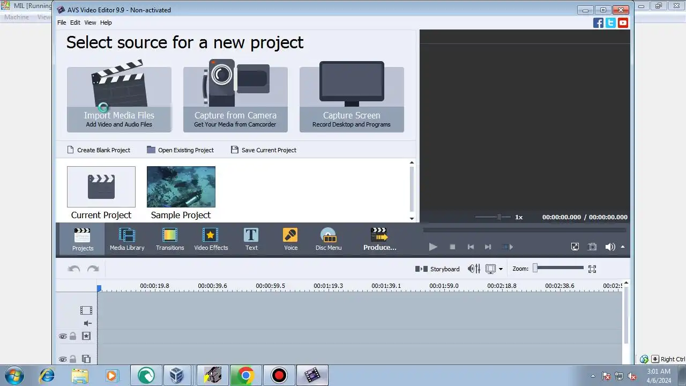Image resolution: width=686 pixels, height=386 pixels.
Task: Open Google Chrome from taskbar
Action: point(245,375)
